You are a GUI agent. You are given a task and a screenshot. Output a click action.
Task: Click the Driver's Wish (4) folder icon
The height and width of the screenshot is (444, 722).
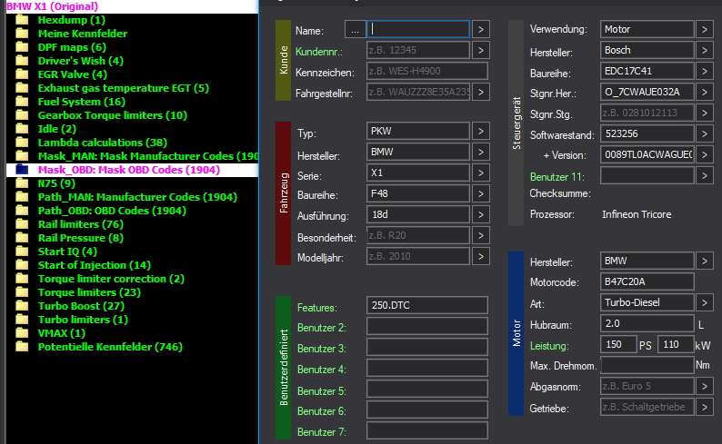pyautogui.click(x=22, y=61)
